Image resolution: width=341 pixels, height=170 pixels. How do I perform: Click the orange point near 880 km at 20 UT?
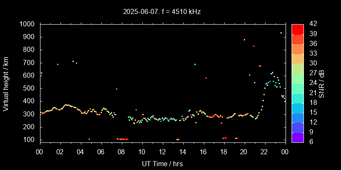click(244, 40)
